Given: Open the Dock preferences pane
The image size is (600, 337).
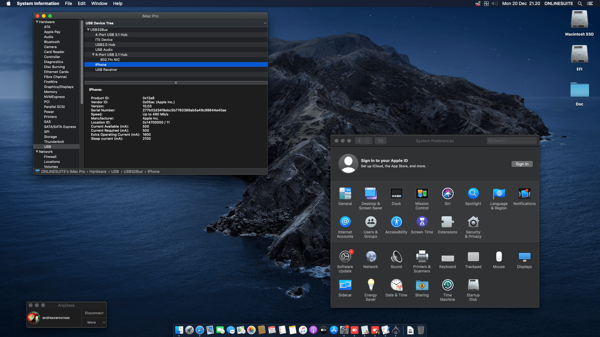Looking at the screenshot, I should pyautogui.click(x=396, y=196).
